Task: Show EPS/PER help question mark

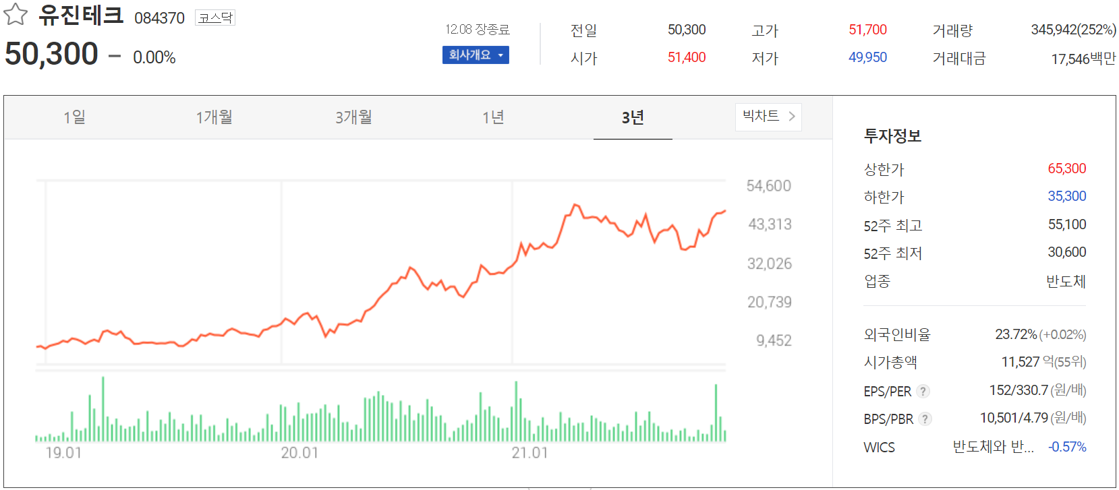Action: 923,391
